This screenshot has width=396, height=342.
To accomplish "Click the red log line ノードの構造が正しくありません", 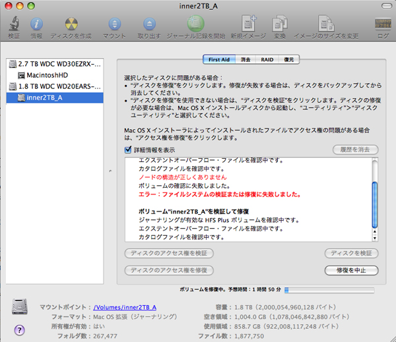I will click(183, 177).
